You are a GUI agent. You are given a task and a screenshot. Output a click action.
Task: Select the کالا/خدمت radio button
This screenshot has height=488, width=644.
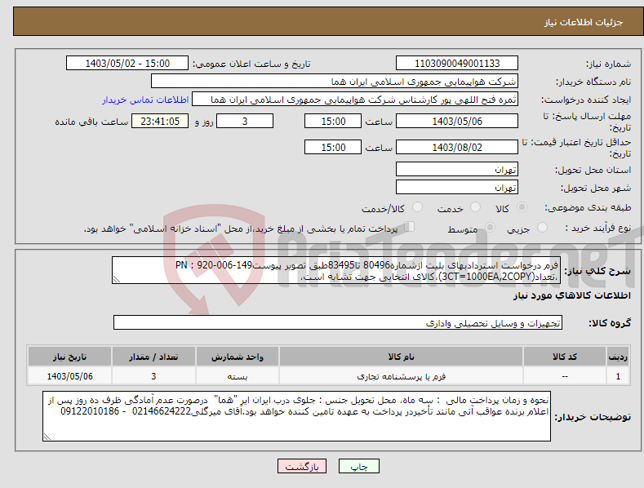point(417,207)
